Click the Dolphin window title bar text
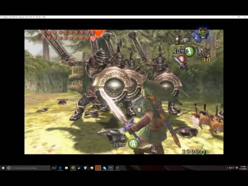This screenshot has height=186, width=248. coord(24,17)
